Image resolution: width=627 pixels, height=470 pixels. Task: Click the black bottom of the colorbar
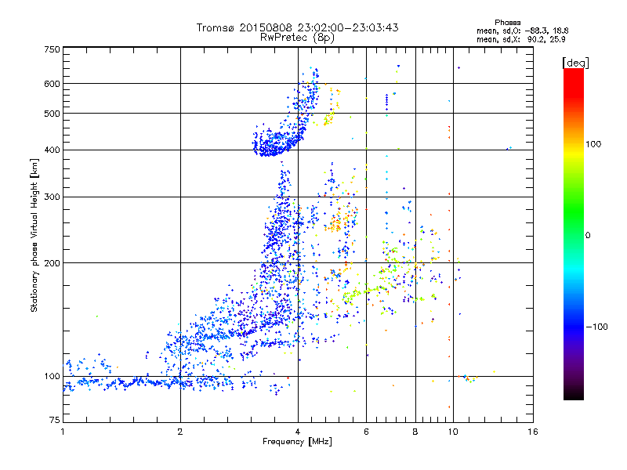[x=574, y=394]
